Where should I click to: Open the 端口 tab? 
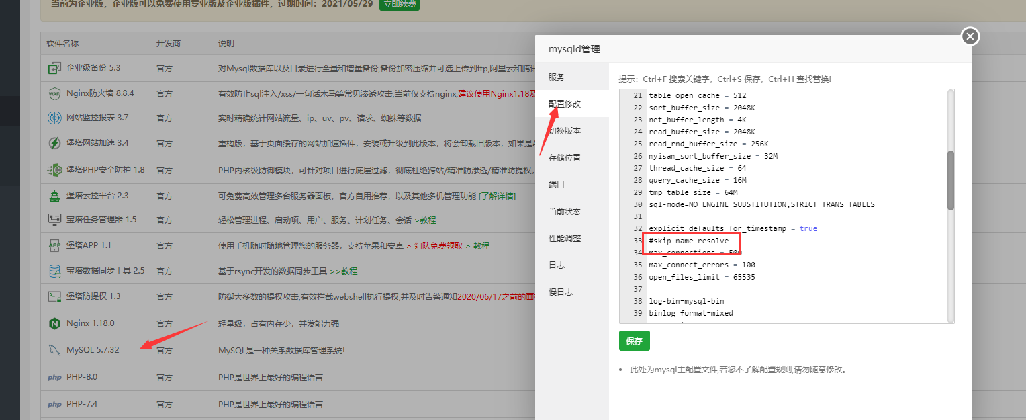click(572, 184)
